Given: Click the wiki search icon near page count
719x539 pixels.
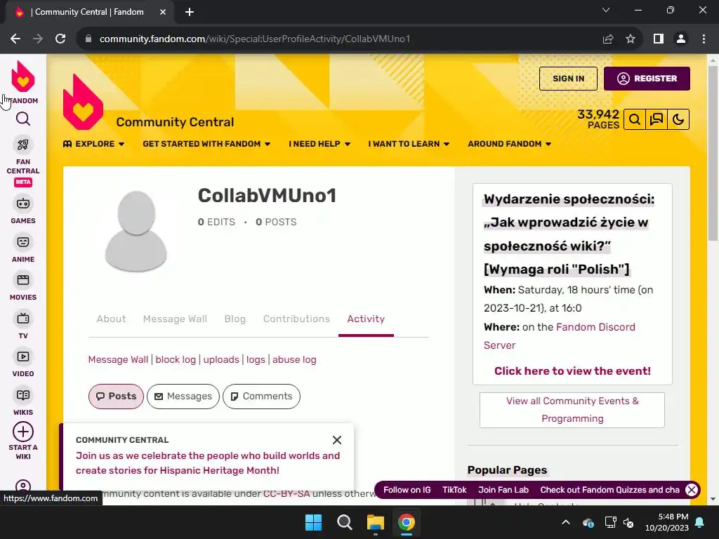Looking at the screenshot, I should 635,119.
